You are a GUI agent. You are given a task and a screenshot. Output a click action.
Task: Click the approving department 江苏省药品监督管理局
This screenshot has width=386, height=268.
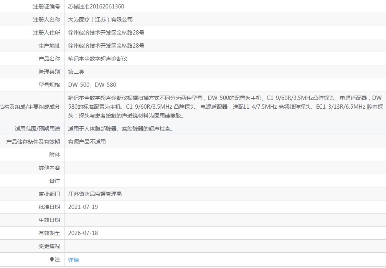[x=95, y=194]
